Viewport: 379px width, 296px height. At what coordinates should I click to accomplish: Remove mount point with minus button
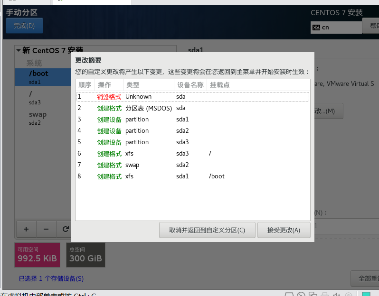pos(46,229)
